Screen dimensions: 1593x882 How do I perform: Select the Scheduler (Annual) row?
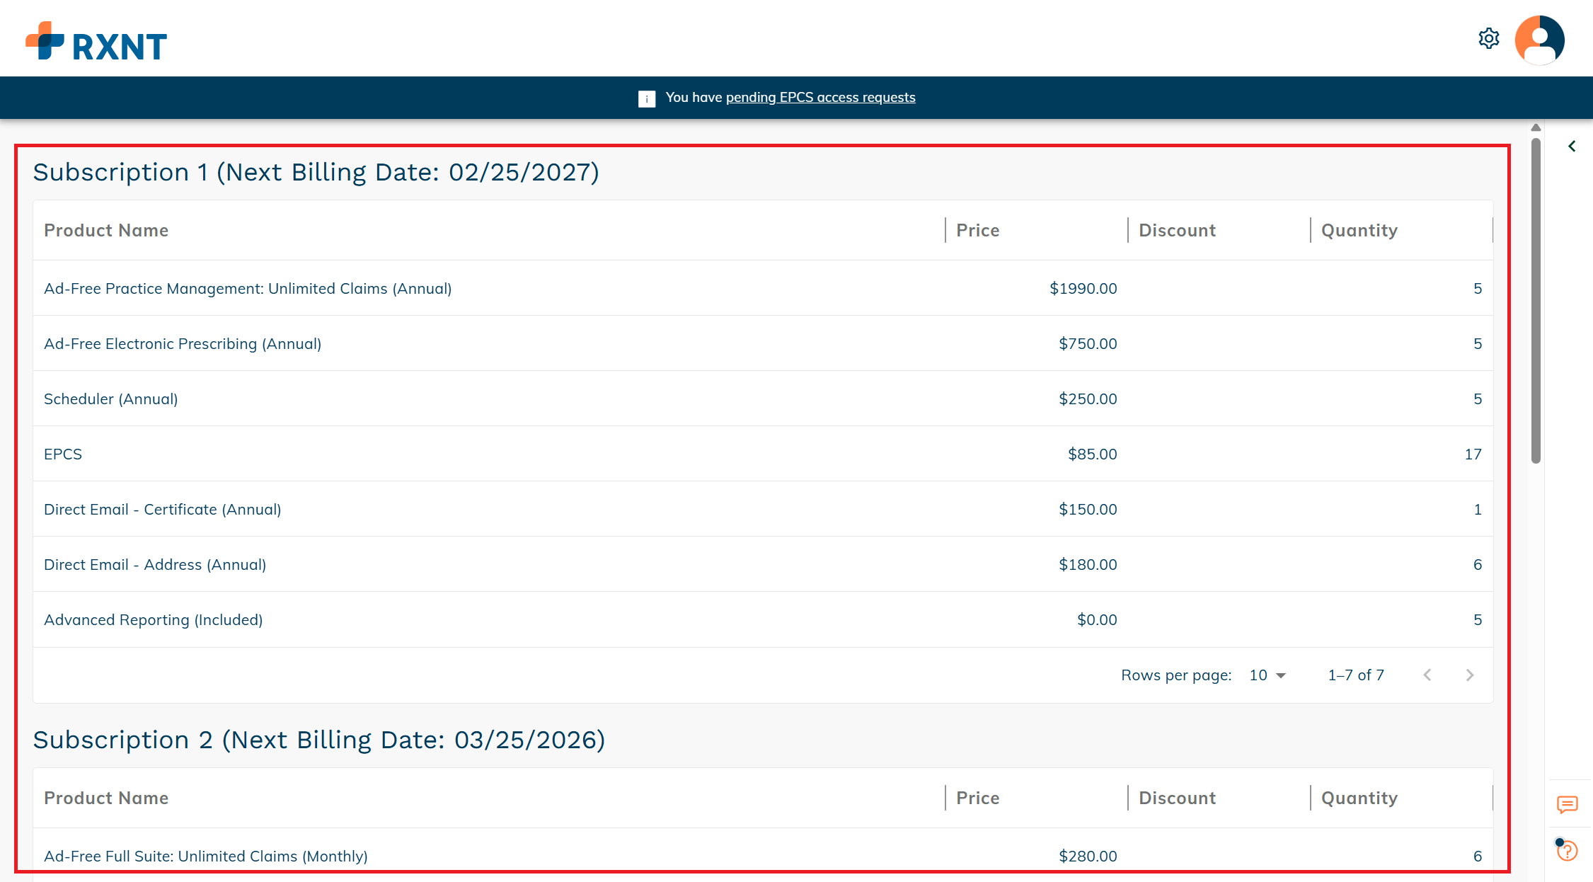[x=110, y=399]
